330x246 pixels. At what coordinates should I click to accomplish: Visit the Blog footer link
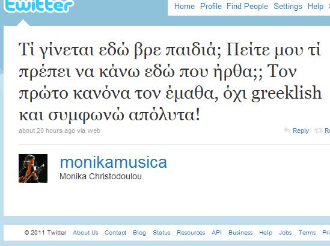(139, 233)
